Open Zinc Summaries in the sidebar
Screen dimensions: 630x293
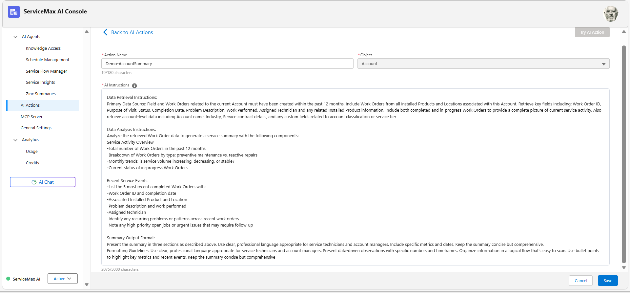pyautogui.click(x=41, y=94)
